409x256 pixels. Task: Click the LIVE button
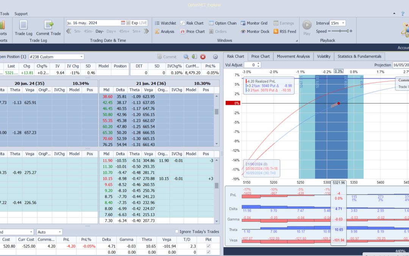pos(143,23)
